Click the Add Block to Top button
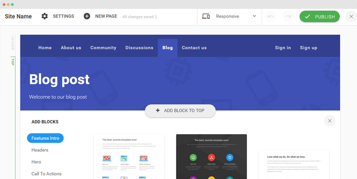Viewport: 357px width, 179px height. (x=180, y=111)
